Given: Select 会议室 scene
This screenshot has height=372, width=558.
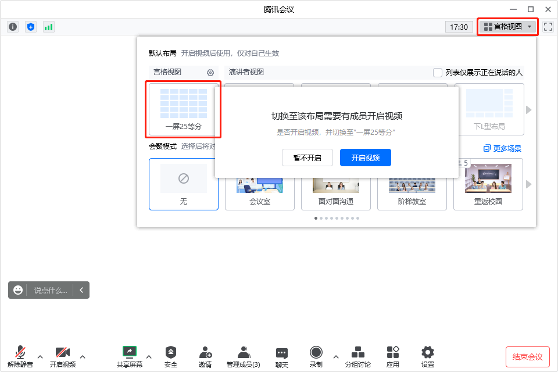Looking at the screenshot, I should point(260,194).
